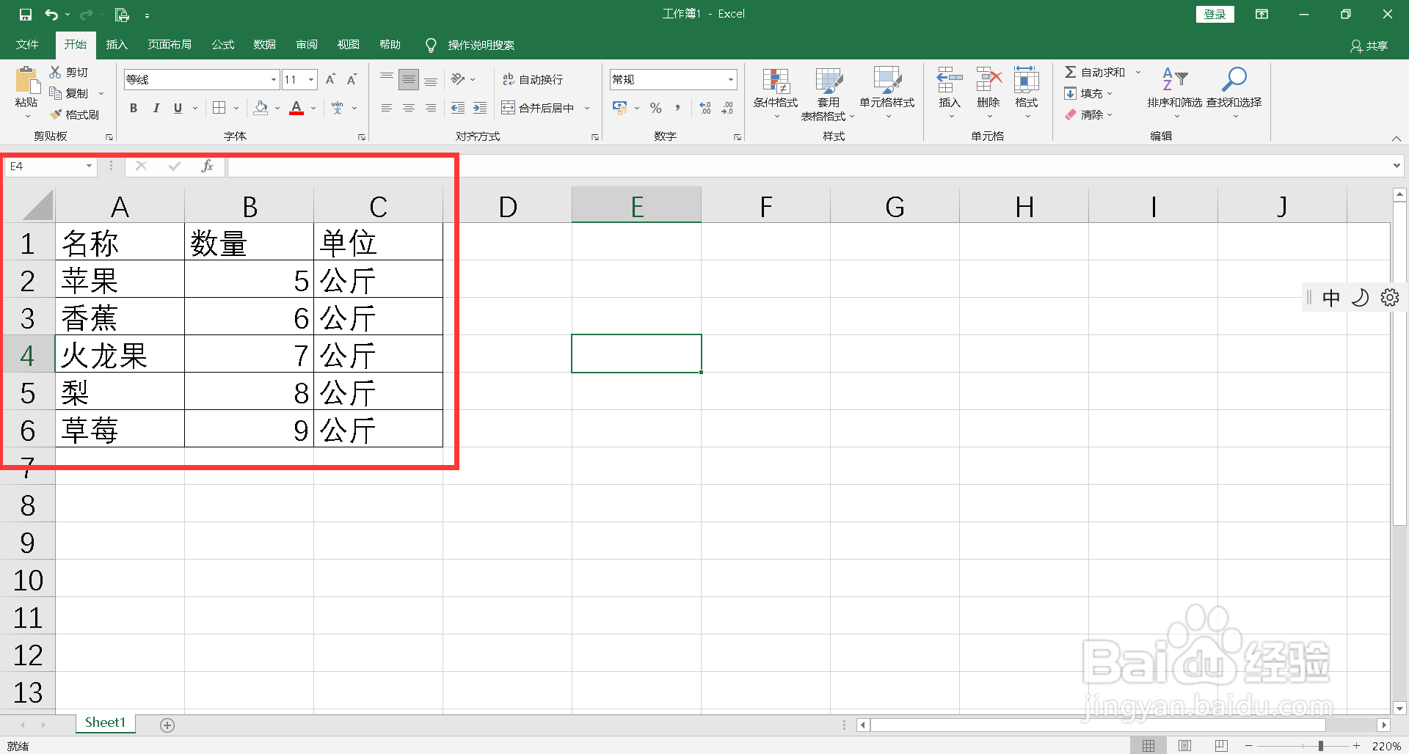The height and width of the screenshot is (754, 1409).
Task: Toggle bold formatting B
Action: click(134, 108)
